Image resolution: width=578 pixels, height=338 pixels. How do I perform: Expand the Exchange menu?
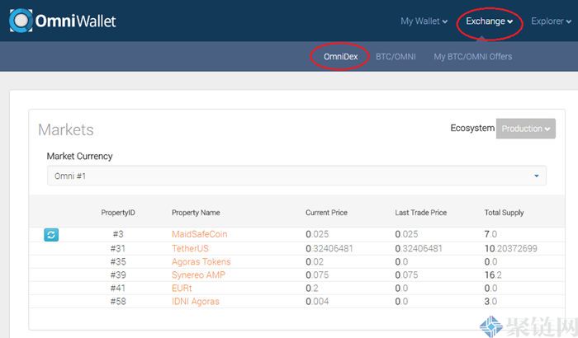pos(490,21)
